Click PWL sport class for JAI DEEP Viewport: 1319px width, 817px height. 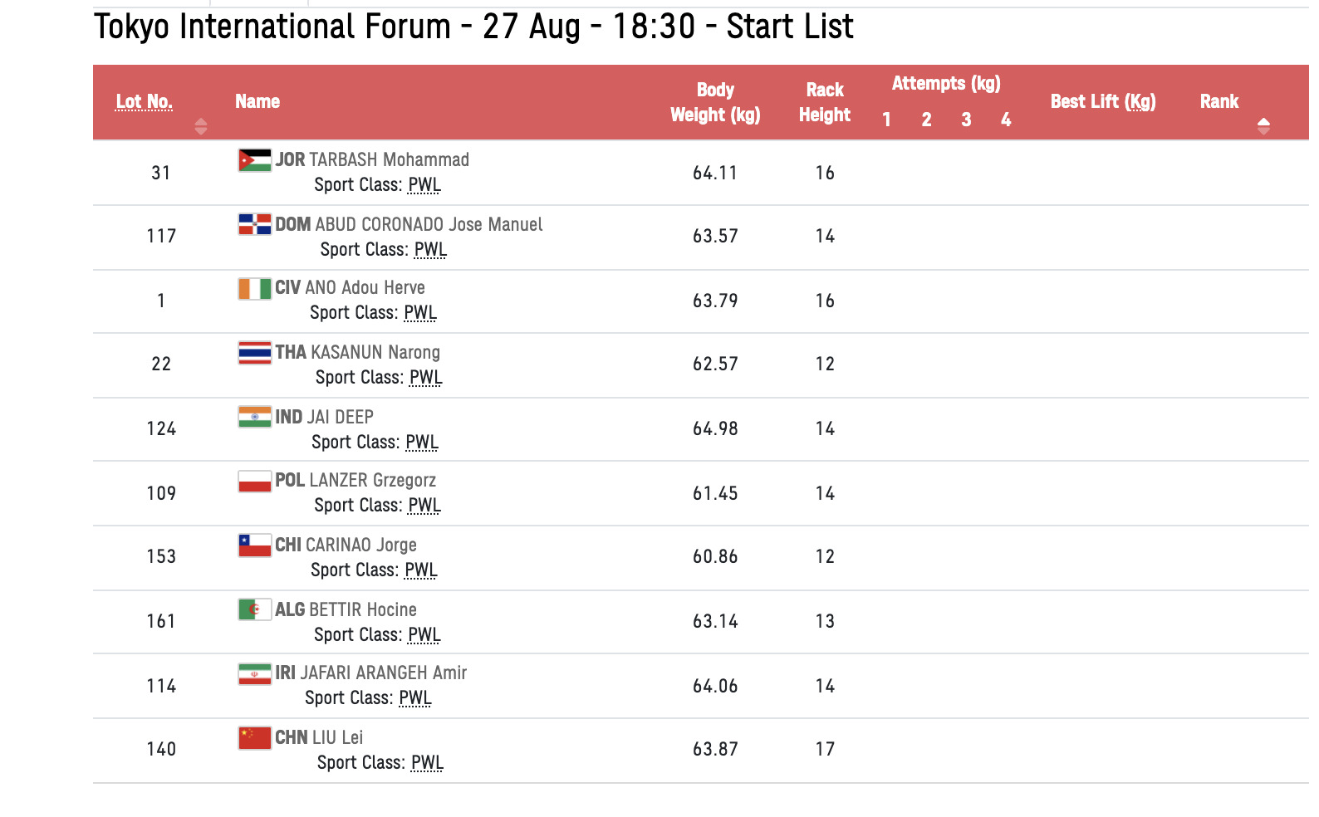tap(422, 443)
